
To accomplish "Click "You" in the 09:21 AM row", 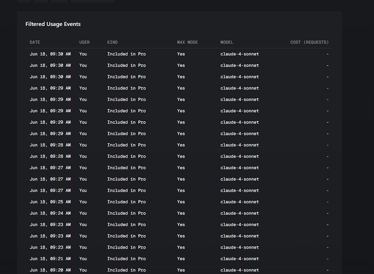I will click(83, 259).
